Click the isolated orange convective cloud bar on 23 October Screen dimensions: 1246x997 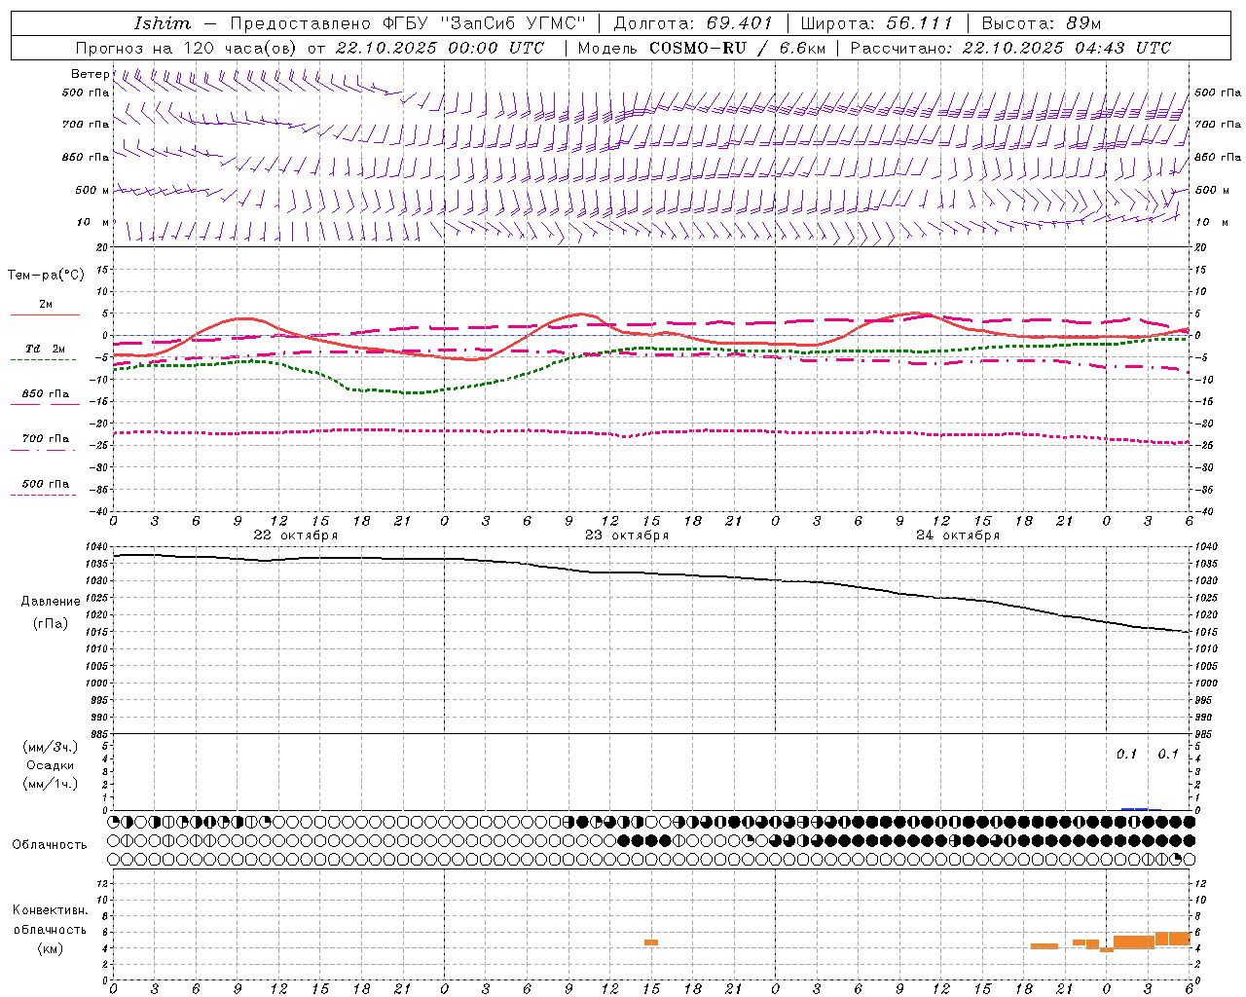(651, 942)
